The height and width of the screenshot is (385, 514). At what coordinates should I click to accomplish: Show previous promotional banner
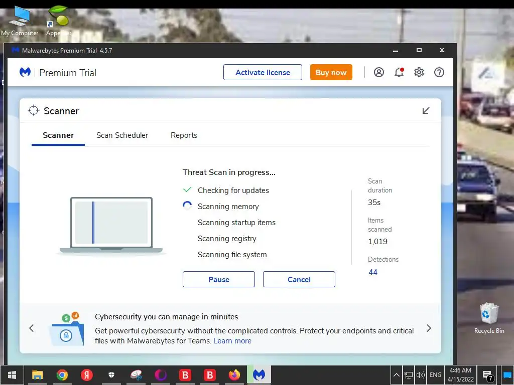(x=32, y=328)
